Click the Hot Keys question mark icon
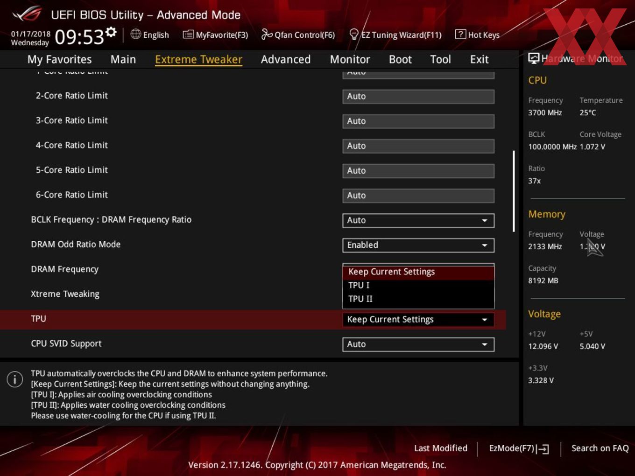Screen dimensions: 635x476 point(460,34)
